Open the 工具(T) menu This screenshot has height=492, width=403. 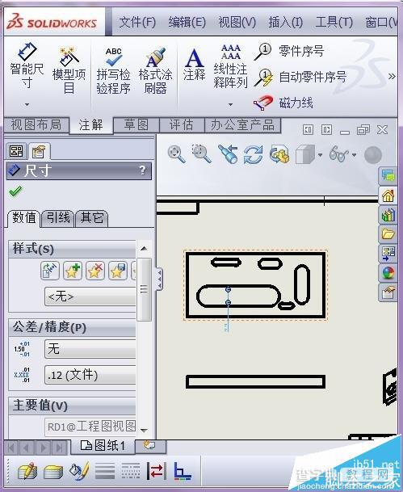point(334,23)
